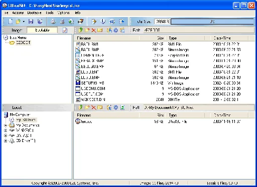The width and height of the screenshot is (257, 187).
Task: Click the Help question mark toolbar icon
Action: click(x=112, y=21)
